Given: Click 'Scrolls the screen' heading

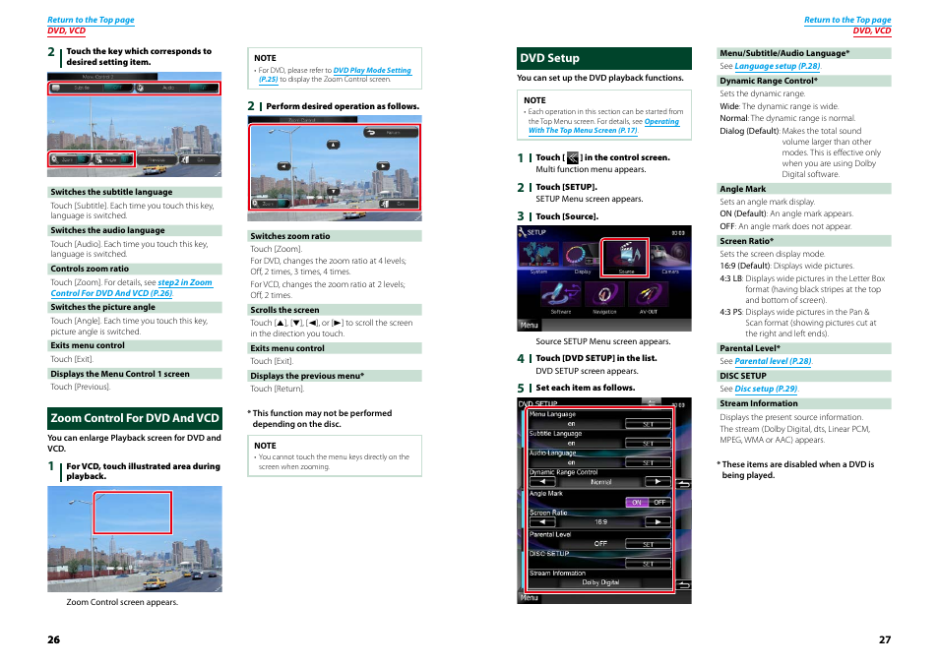Looking at the screenshot, I should (x=334, y=310).
